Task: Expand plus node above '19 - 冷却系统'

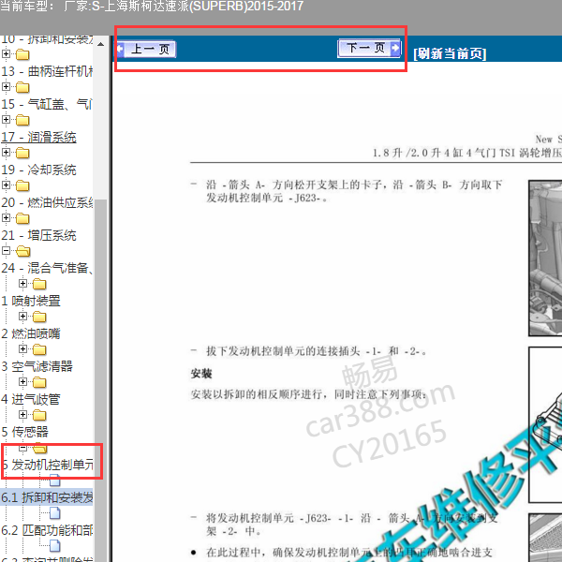Action: click(x=7, y=152)
